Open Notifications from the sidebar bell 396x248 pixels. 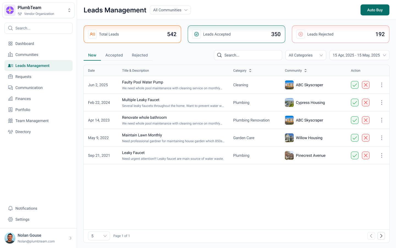click(10, 208)
